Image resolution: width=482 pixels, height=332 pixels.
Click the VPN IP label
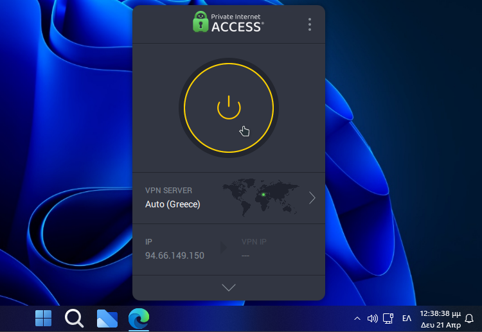(x=254, y=241)
